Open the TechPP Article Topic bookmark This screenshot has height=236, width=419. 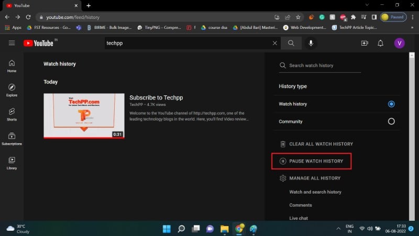(355, 27)
